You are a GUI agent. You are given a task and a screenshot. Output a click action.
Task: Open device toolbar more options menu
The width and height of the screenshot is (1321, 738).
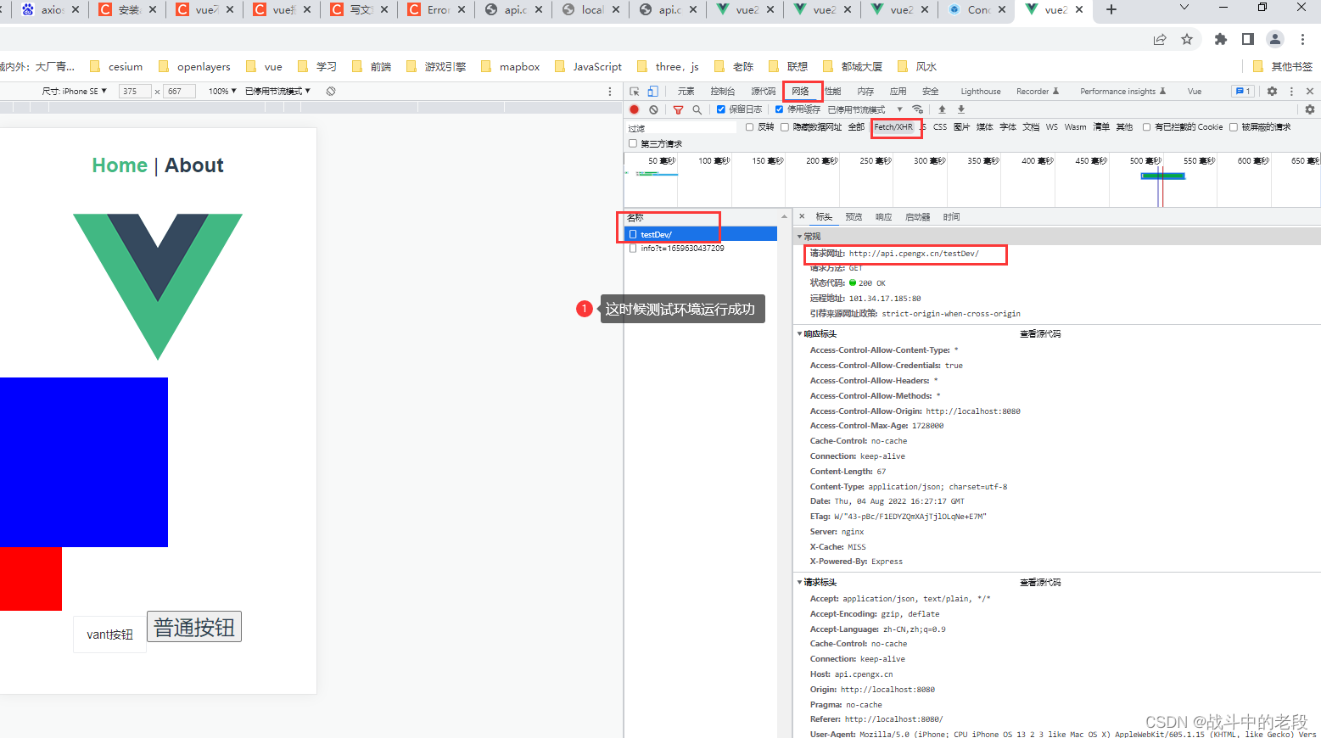click(609, 92)
